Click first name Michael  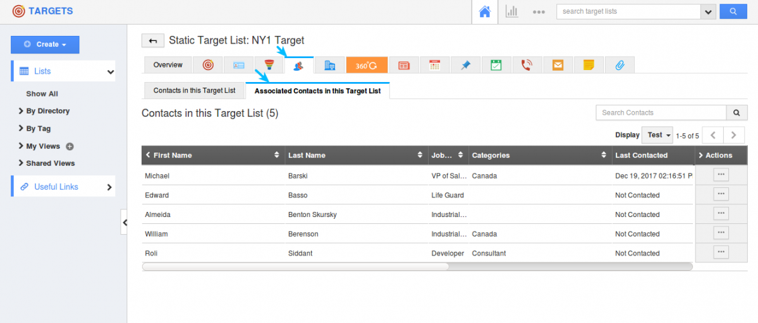tap(157, 176)
